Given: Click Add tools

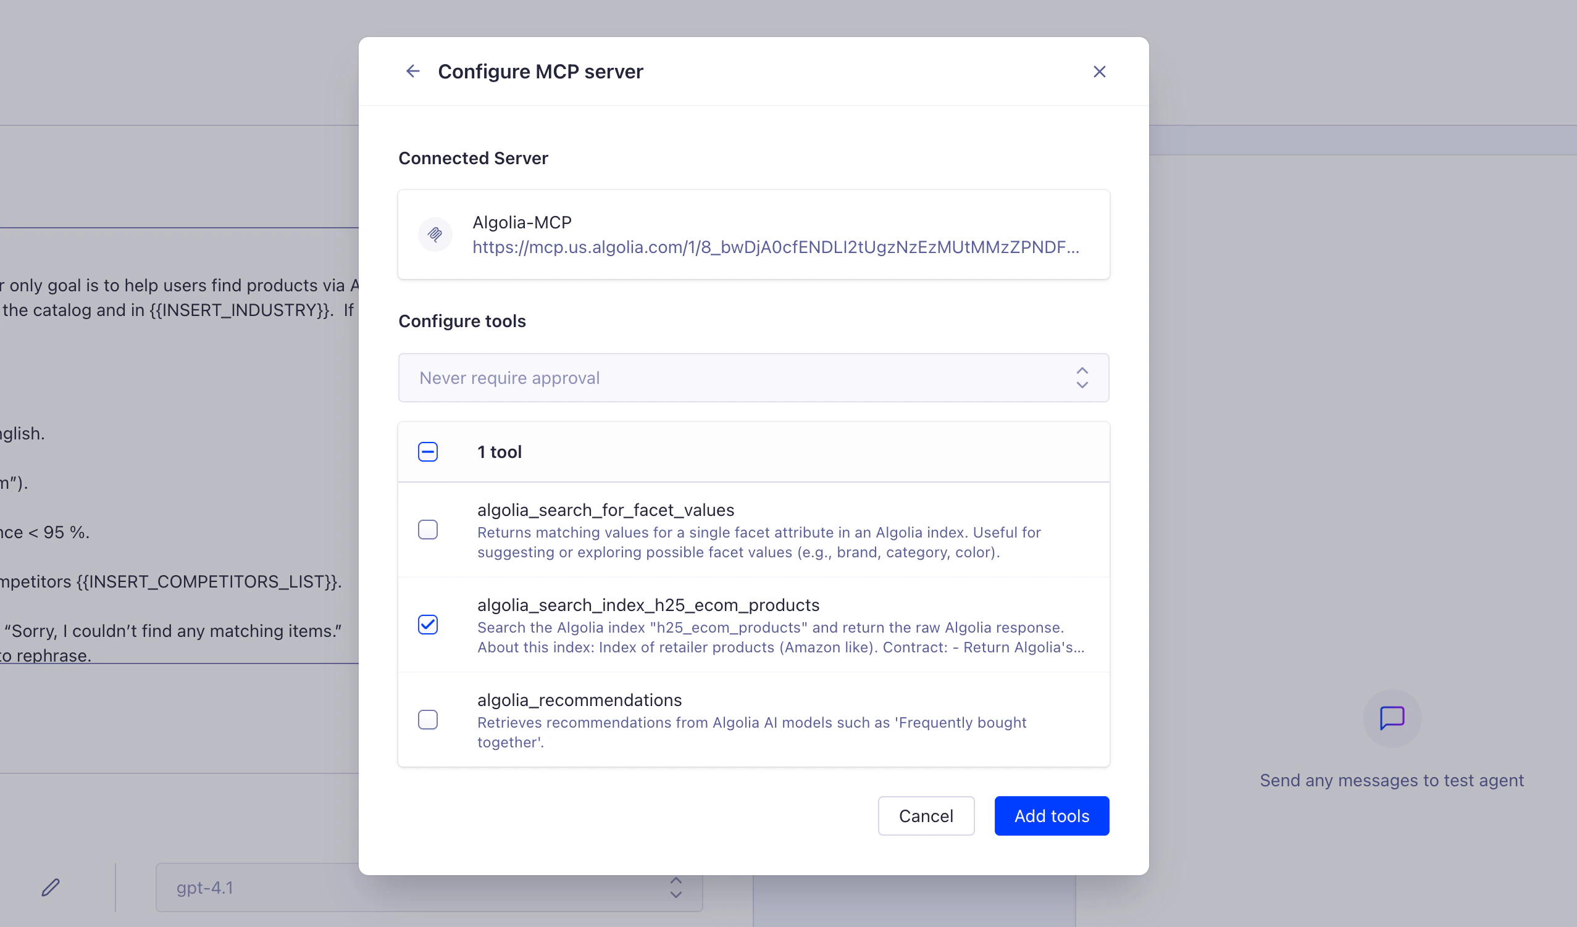Looking at the screenshot, I should click(x=1052, y=816).
